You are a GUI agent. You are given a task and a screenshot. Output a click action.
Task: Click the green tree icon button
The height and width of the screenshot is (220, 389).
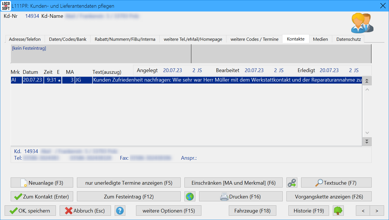coord(338,211)
